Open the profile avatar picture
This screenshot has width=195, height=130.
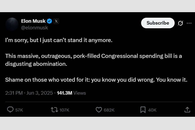point(12,24)
